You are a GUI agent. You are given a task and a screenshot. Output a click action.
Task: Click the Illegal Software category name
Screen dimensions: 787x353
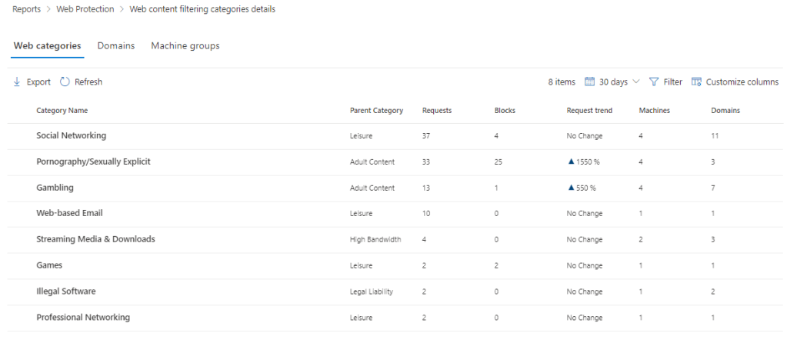pos(65,291)
